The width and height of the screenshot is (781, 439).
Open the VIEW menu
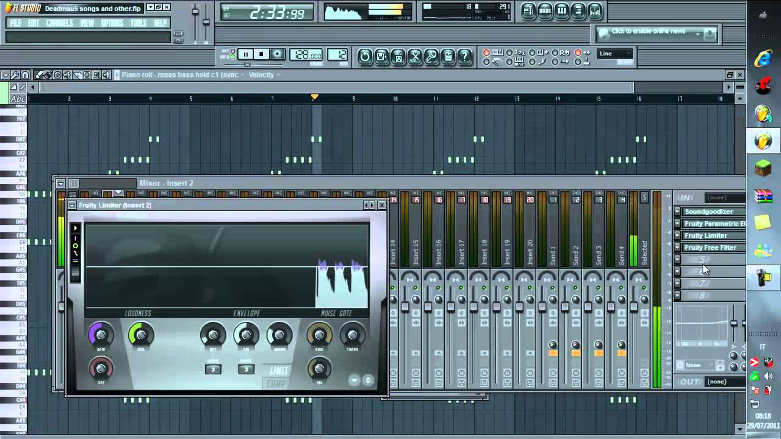[x=87, y=23]
